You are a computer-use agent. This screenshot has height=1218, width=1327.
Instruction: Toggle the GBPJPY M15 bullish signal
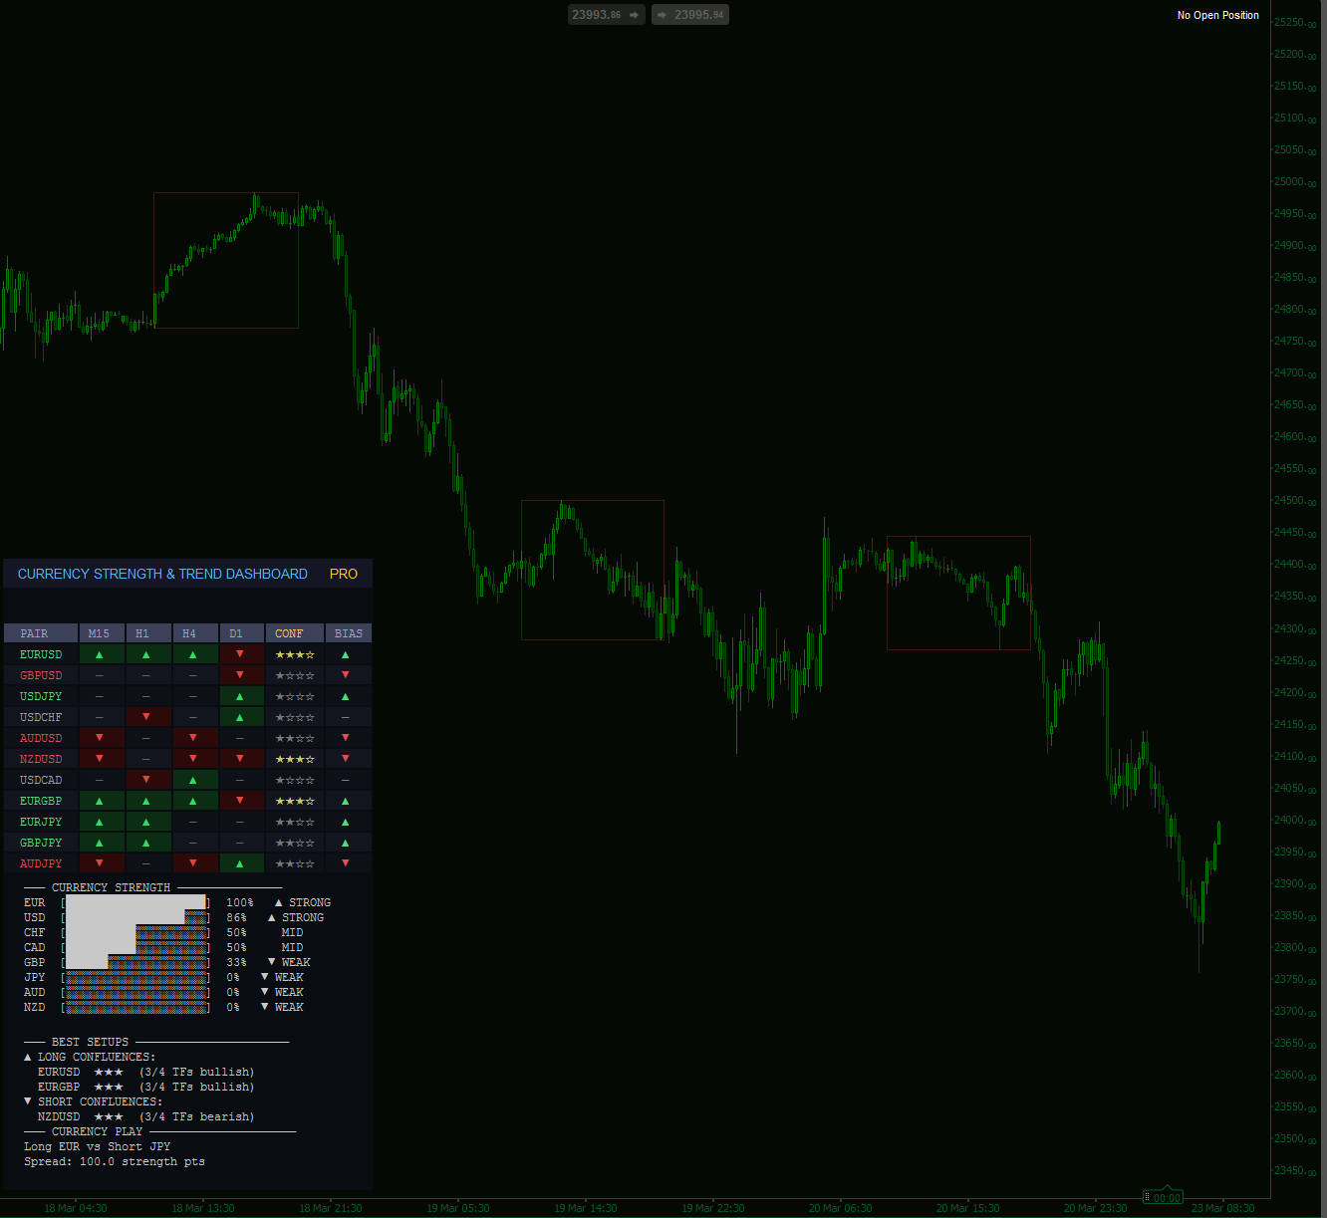coord(101,843)
